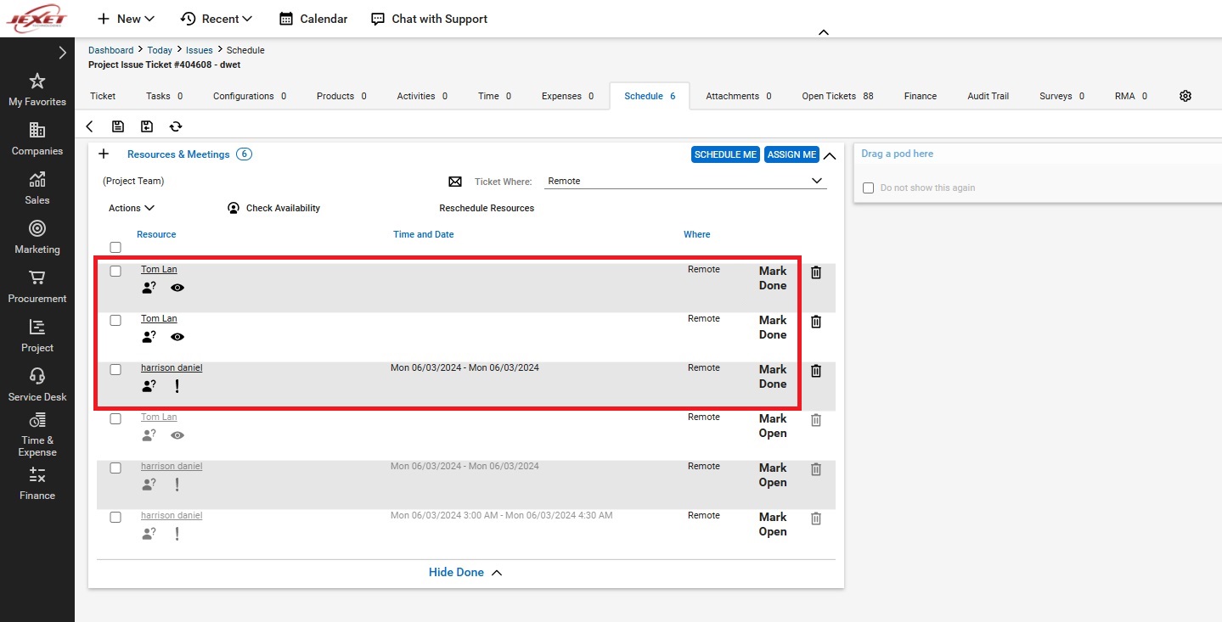This screenshot has width=1222, height=622.
Task: Toggle the select-all checkbox under Resource header
Action: (x=115, y=248)
